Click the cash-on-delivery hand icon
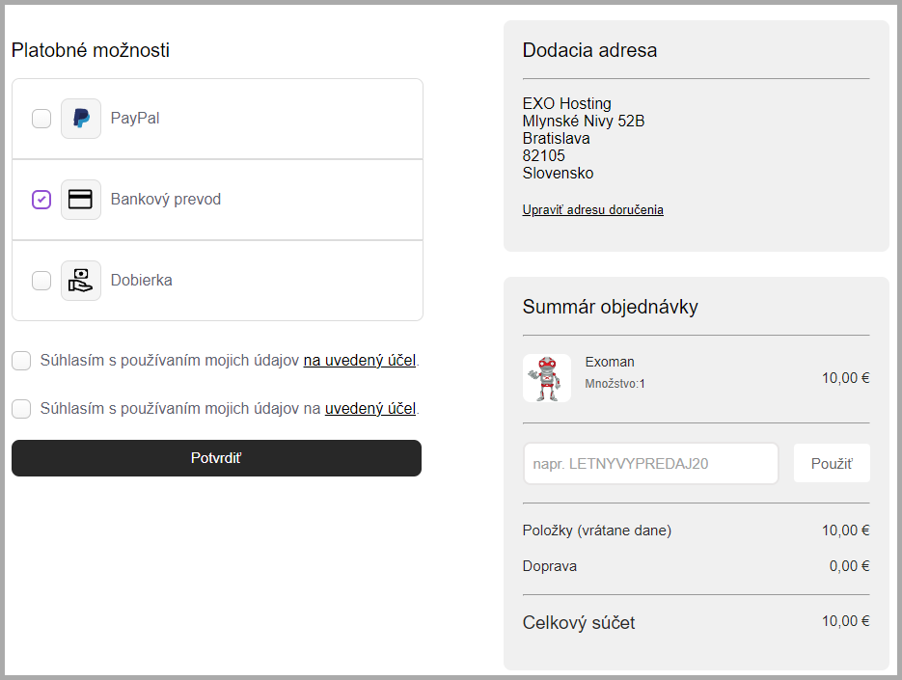Viewport: 902px width, 680px height. pyautogui.click(x=81, y=281)
